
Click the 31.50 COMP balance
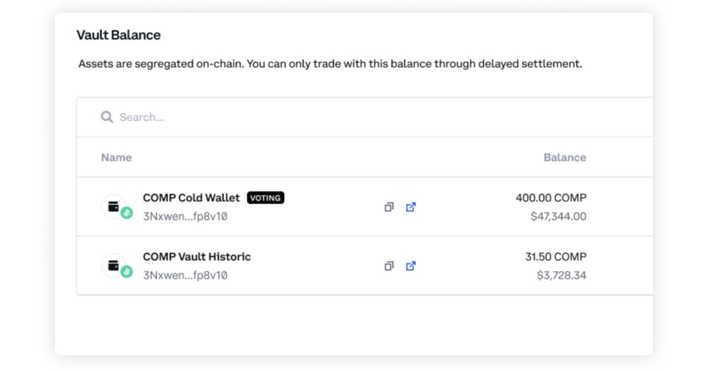(556, 257)
